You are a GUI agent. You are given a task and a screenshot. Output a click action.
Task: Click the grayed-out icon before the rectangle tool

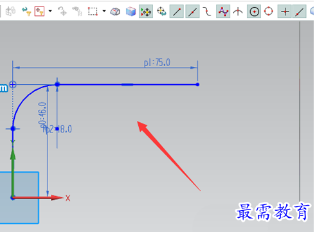77,11
